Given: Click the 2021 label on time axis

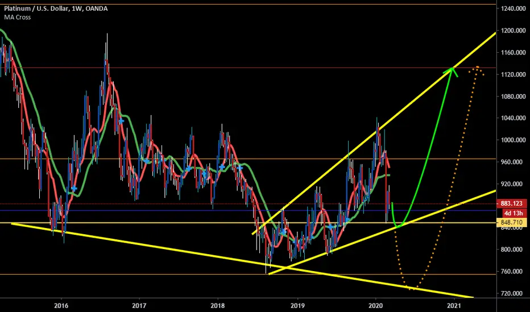Looking at the screenshot, I should point(454,306).
